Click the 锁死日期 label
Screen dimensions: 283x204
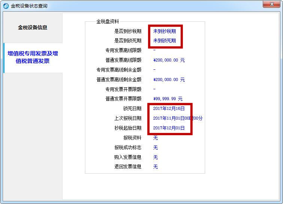(x=132, y=108)
